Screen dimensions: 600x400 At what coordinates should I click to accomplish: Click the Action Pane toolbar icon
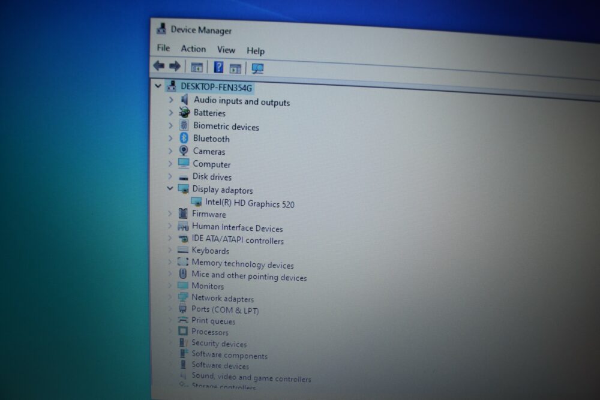point(235,68)
